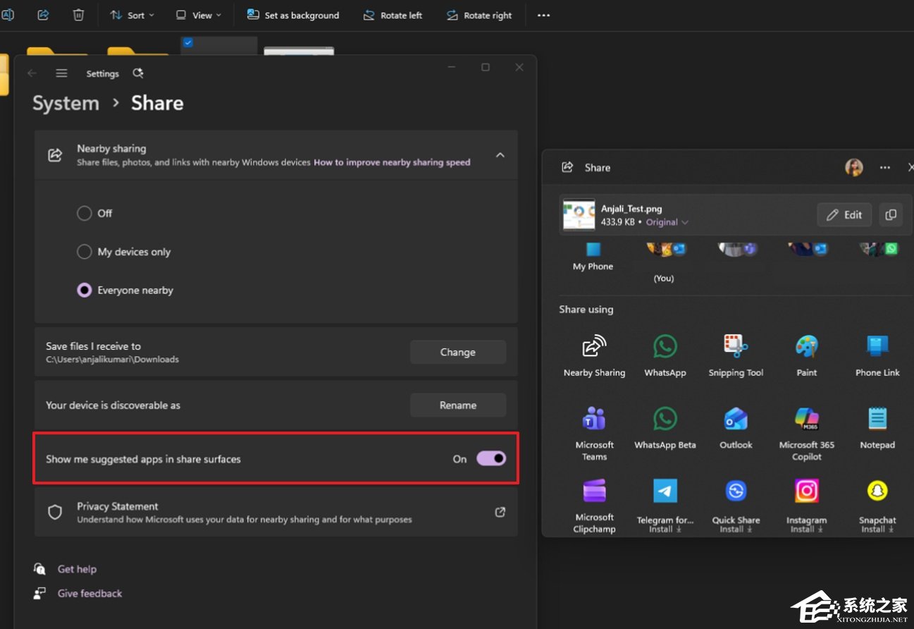Select the (You) contact in Share panel
This screenshot has width=914, height=629.
[663, 262]
